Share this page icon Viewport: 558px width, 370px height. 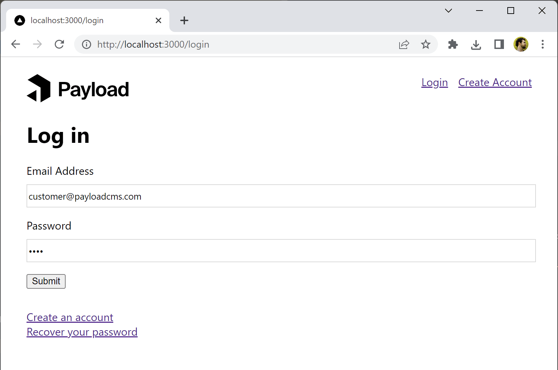pos(404,45)
